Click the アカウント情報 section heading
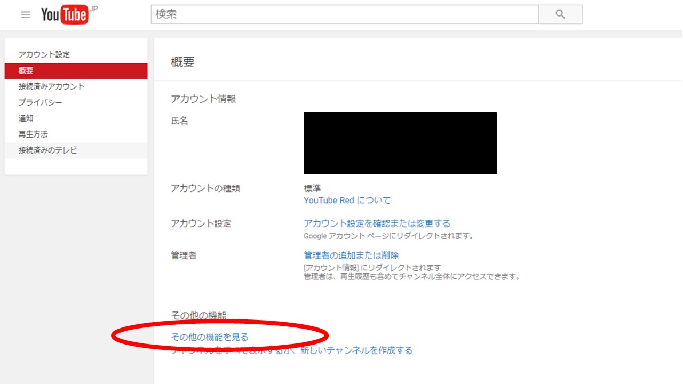Image resolution: width=683 pixels, height=384 pixels. pyautogui.click(x=203, y=99)
